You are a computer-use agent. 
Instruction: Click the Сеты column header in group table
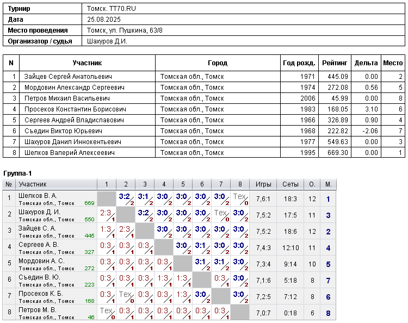tap(290, 184)
